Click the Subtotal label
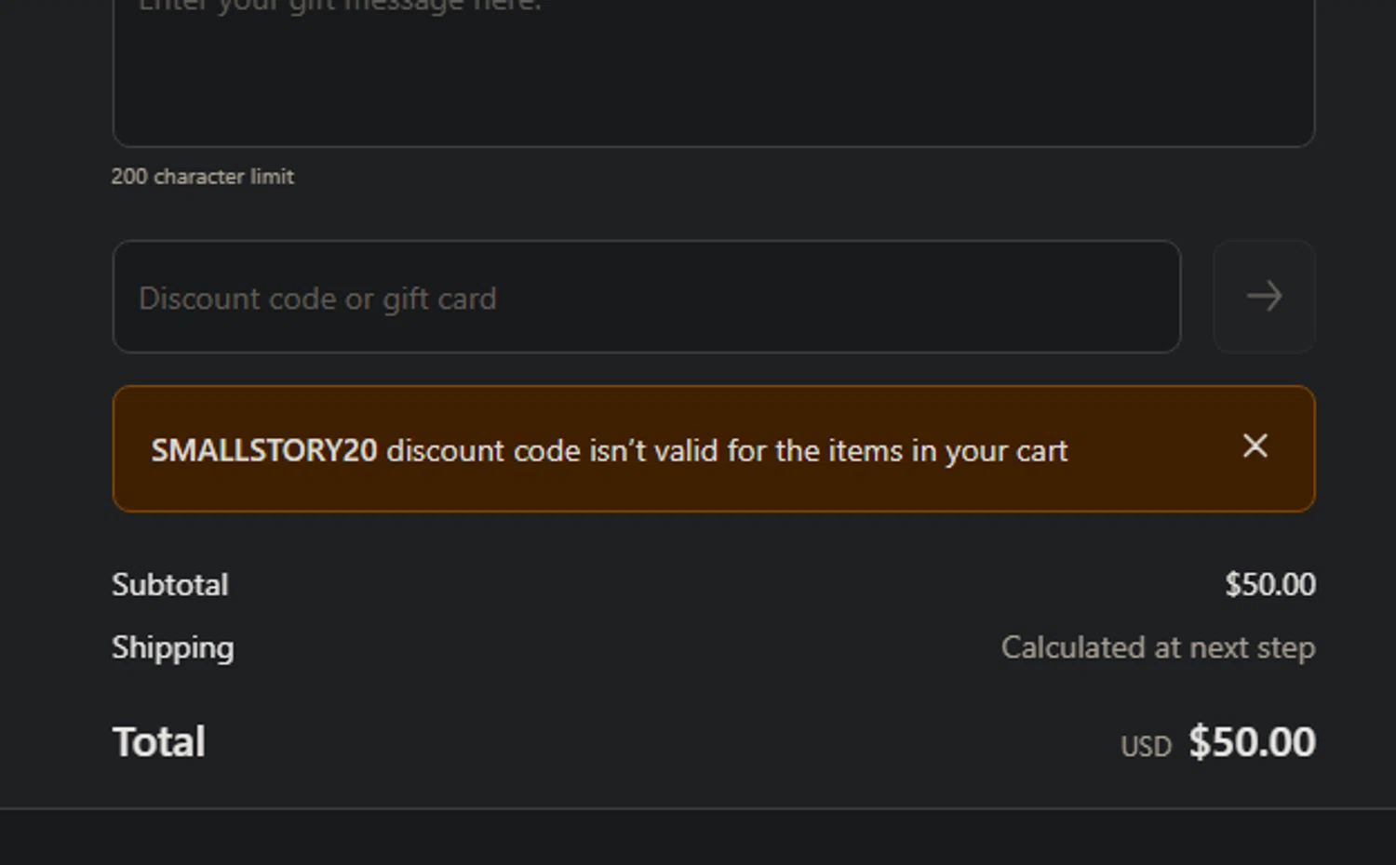Screen dimensions: 1396x865 pos(170,585)
